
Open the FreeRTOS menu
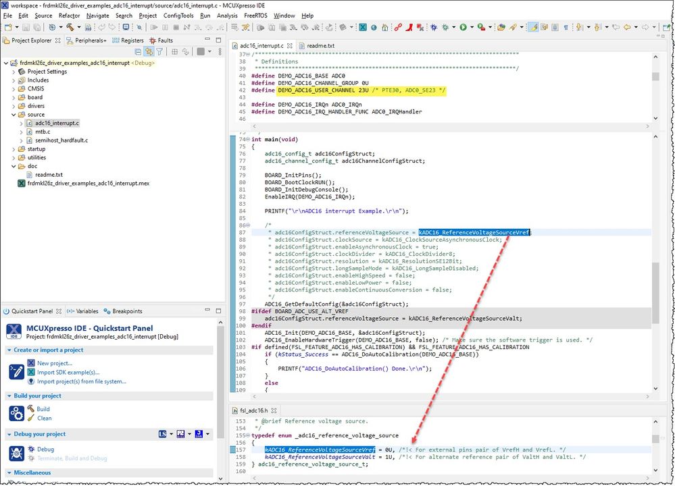tap(255, 16)
